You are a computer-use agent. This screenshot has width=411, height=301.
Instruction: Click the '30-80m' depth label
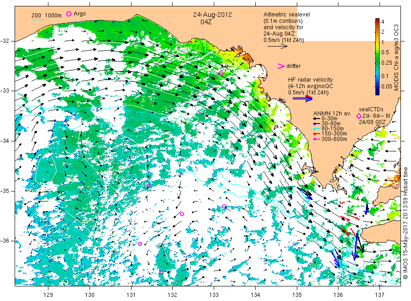[x=331, y=124]
